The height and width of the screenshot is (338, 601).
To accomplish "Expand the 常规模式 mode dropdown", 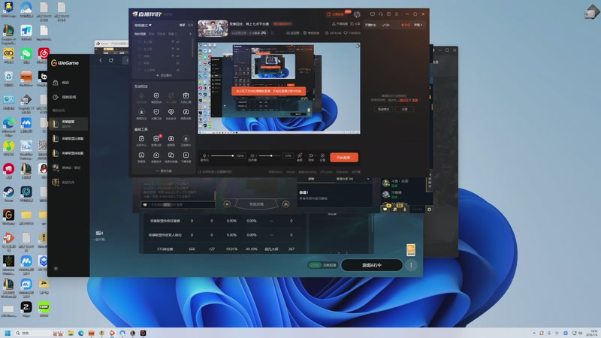I will coord(143,26).
